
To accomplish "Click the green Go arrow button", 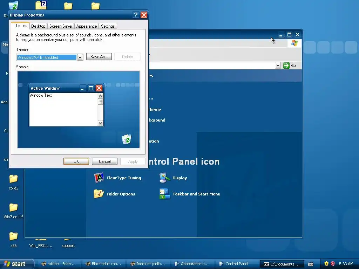I will [x=286, y=65].
